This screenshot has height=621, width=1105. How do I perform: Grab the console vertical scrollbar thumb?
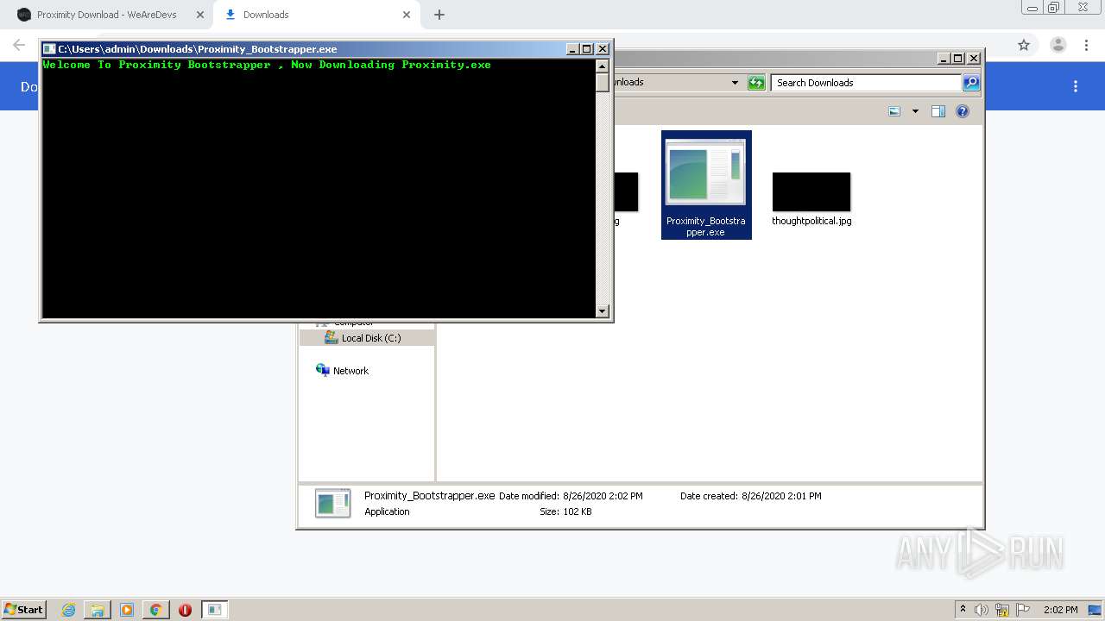pos(603,83)
